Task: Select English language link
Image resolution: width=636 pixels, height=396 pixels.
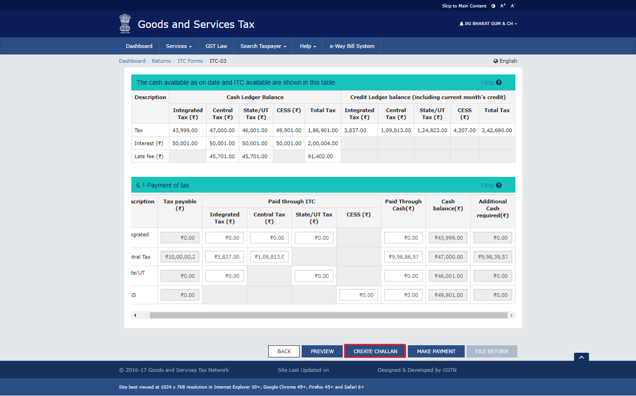Action: click(x=508, y=61)
